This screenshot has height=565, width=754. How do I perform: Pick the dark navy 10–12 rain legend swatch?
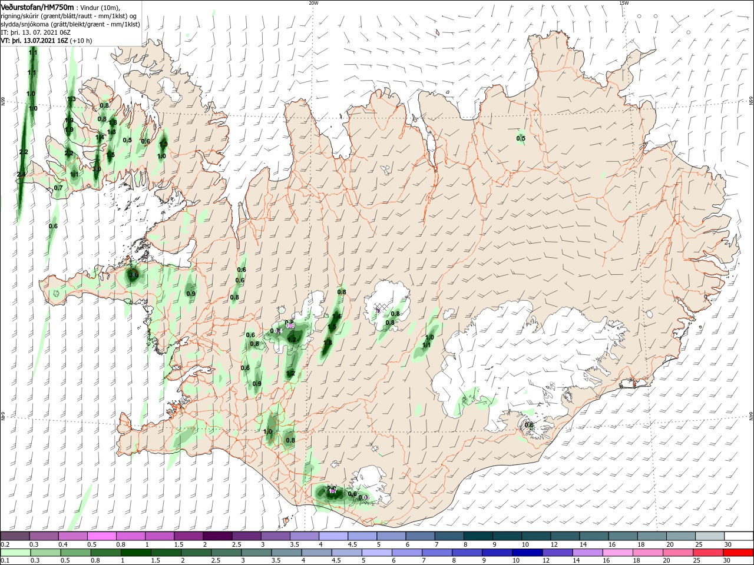click(526, 552)
